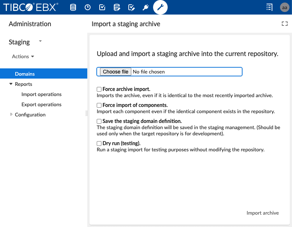Select Export operations in the navigation
292x227 pixels.
coord(41,104)
